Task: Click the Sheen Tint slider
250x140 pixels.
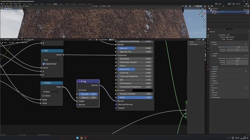Action: click(135, 69)
